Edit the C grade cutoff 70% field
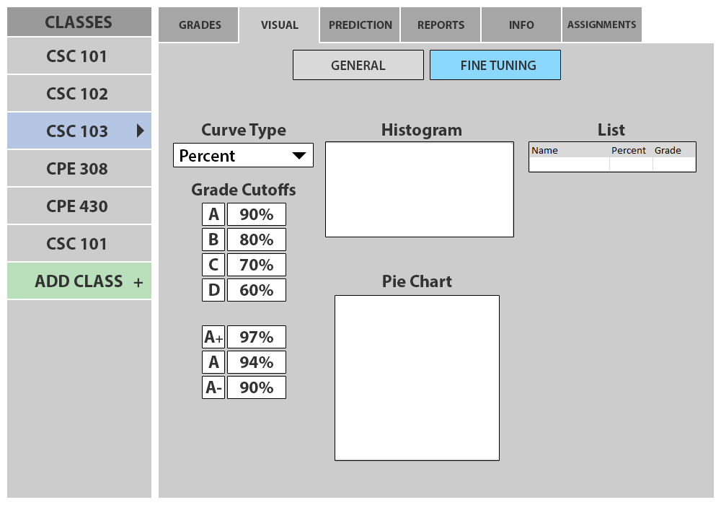The width and height of the screenshot is (721, 505). [256, 265]
